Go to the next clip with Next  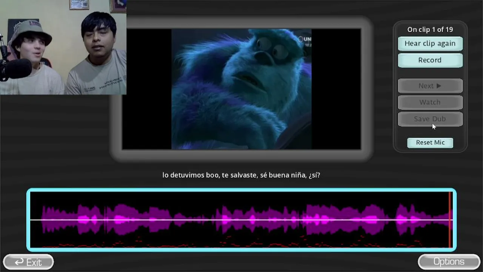tap(430, 86)
